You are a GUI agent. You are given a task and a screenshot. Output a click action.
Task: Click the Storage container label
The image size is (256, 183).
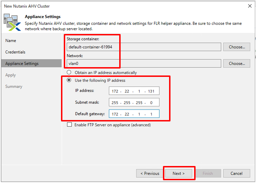[83, 39]
